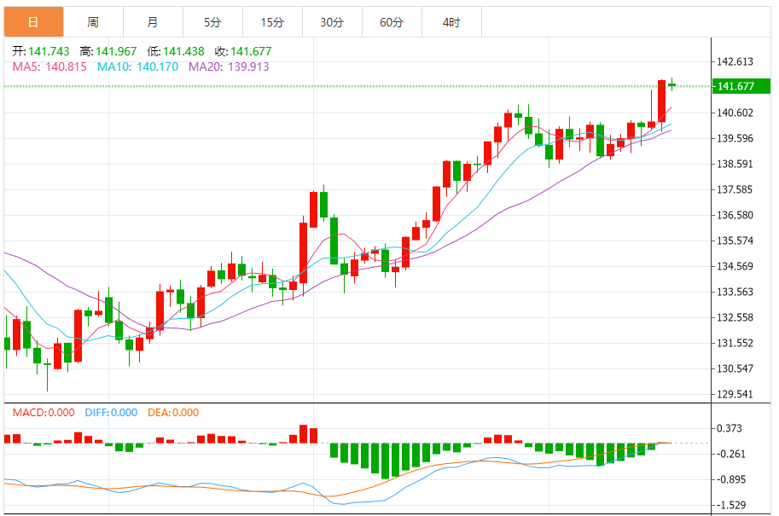Open the 15分 timeframe tab
Screen dimensions: 779x516
click(272, 22)
